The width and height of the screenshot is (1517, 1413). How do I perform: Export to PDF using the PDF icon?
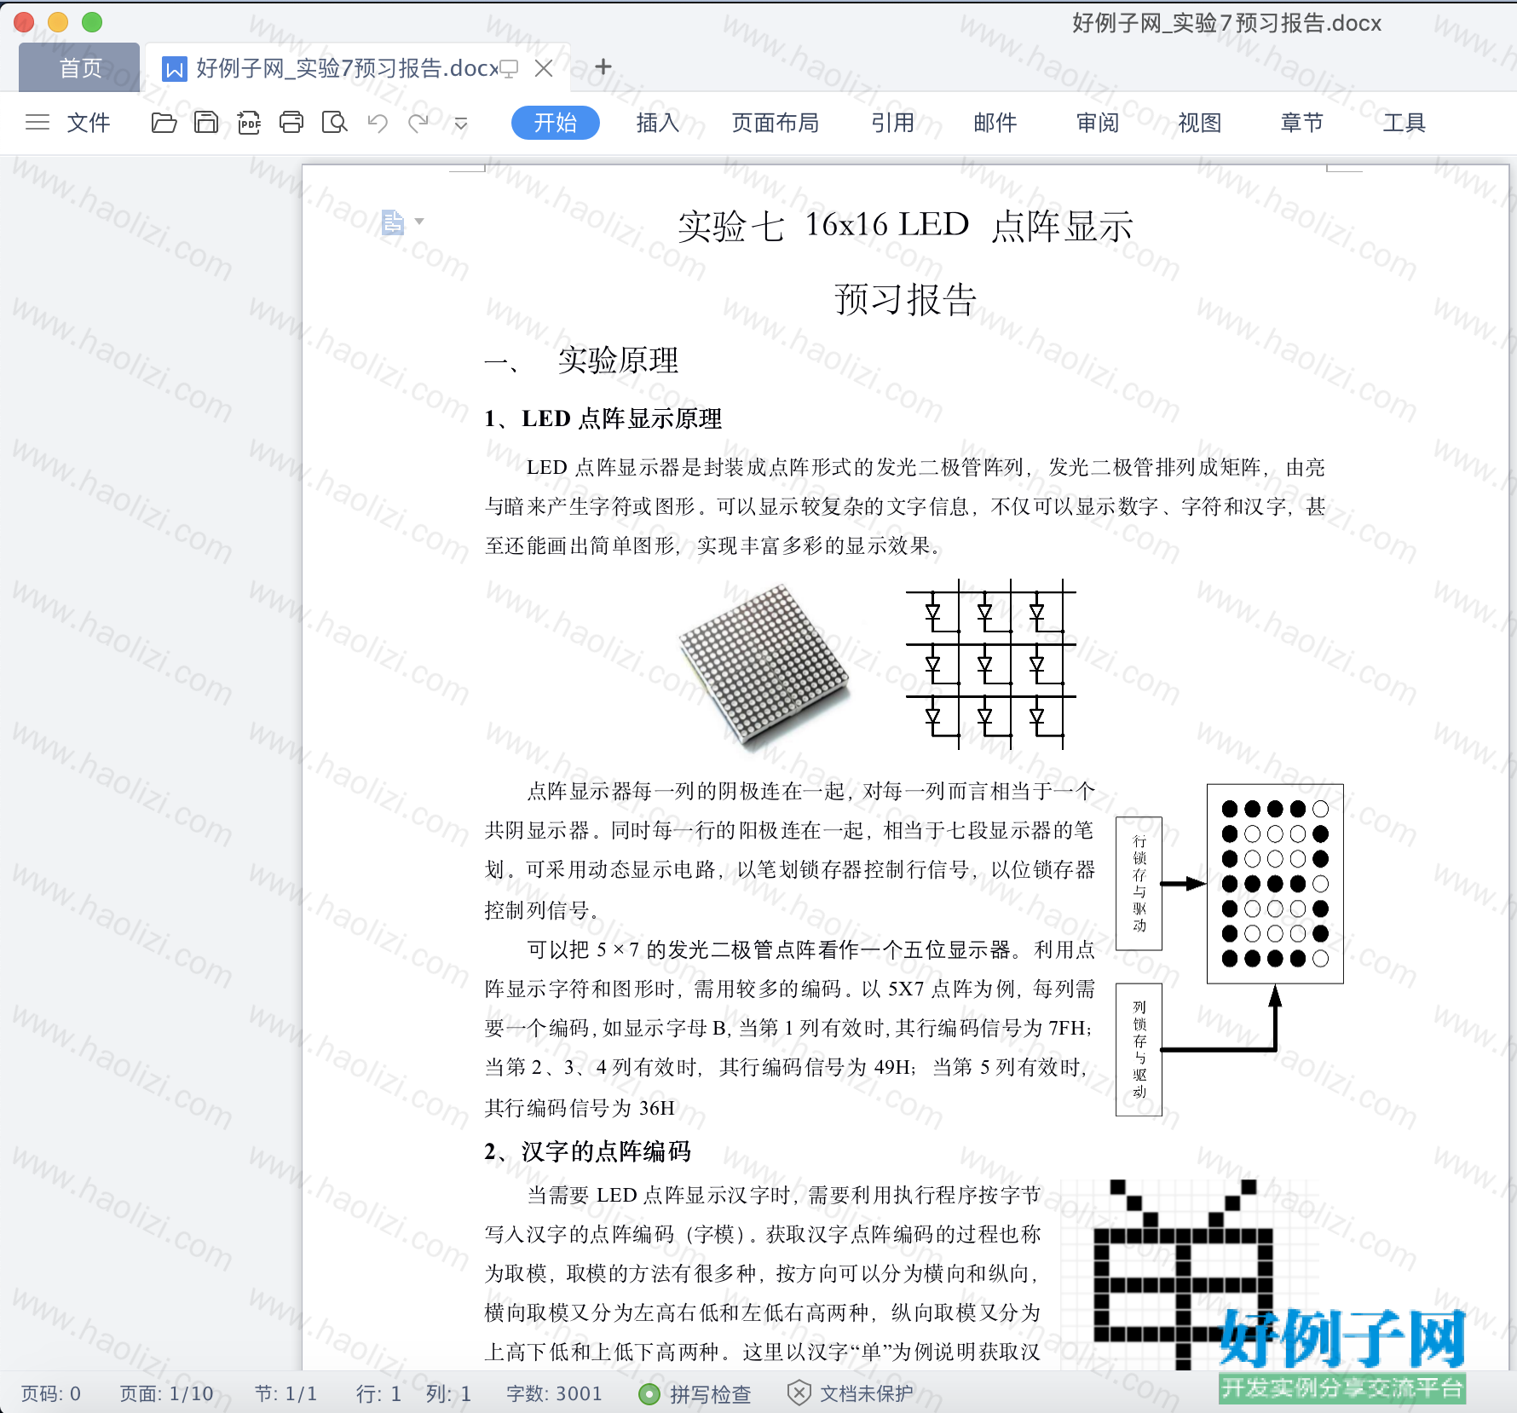tap(249, 123)
